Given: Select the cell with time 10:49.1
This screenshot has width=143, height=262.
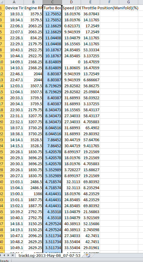Looking at the screenshot, I should (x=14, y=248).
